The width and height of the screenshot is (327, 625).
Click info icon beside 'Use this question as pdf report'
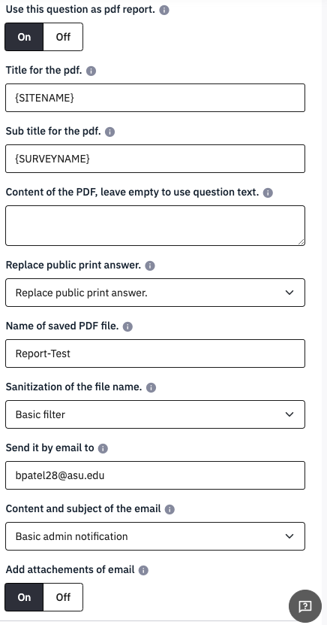[164, 10]
